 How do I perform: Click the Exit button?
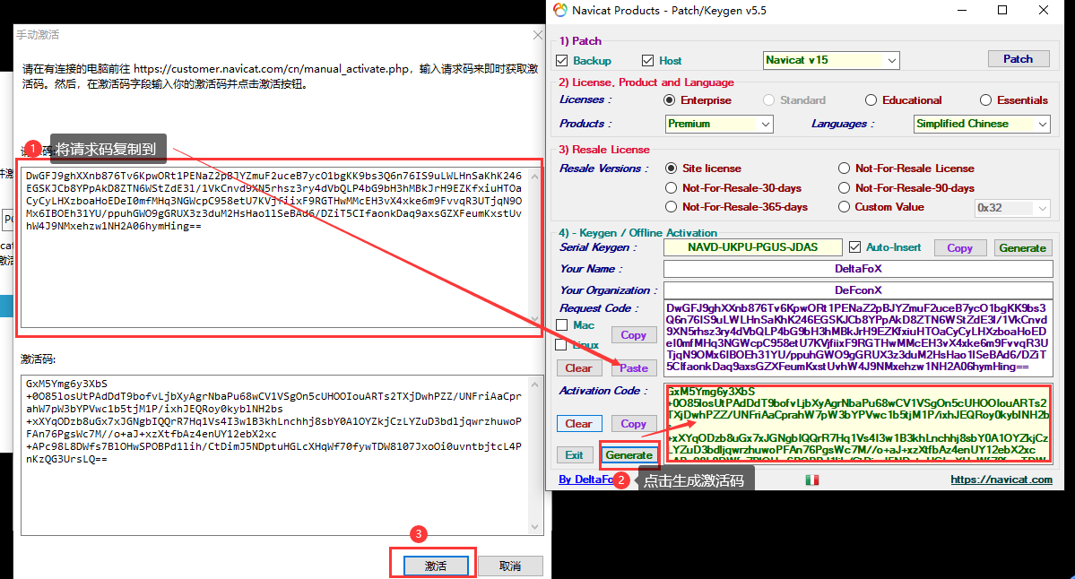coord(574,455)
